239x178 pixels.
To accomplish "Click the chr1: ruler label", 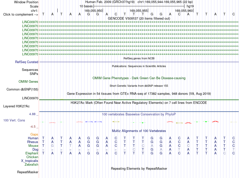I will pyautogui.click(x=34, y=11).
